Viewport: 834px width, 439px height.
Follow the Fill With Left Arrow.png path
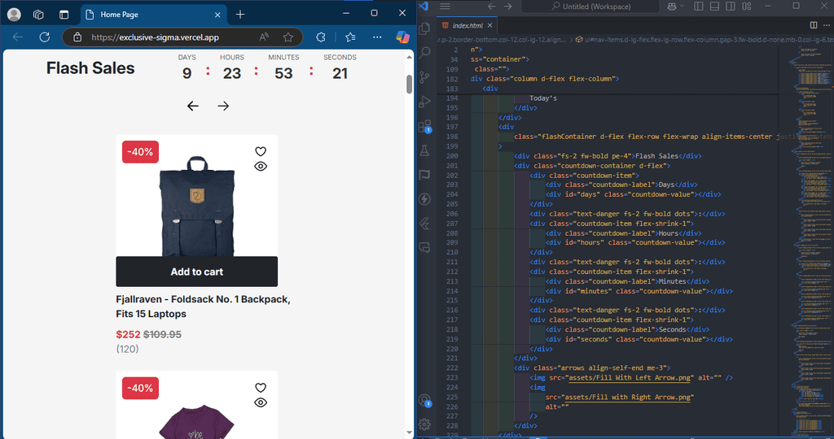[x=630, y=377]
